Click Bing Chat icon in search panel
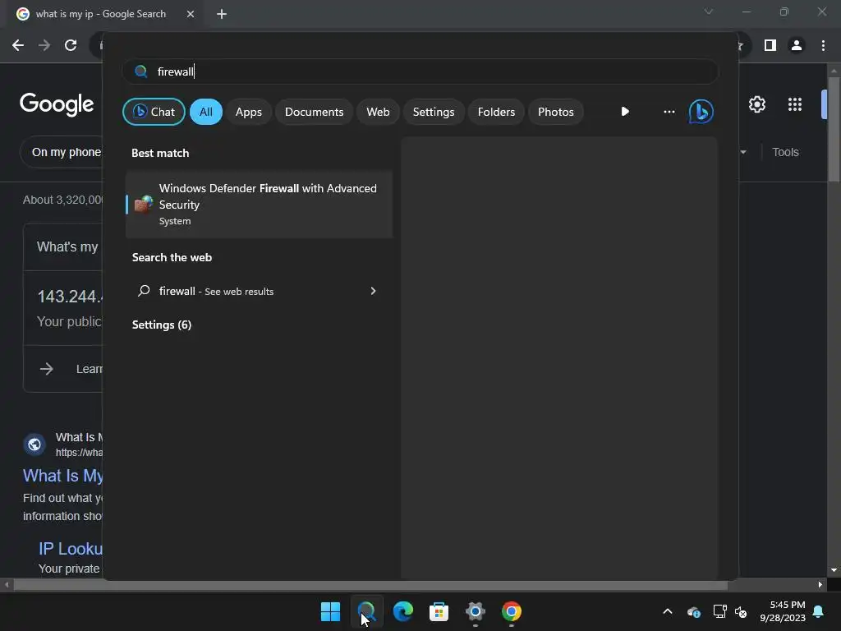 [x=701, y=112]
